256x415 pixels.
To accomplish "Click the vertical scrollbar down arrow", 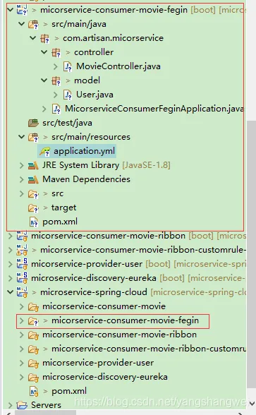I will point(251,404).
